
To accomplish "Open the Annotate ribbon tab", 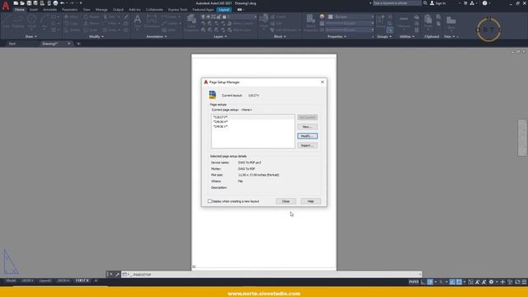I will pyautogui.click(x=49, y=10).
